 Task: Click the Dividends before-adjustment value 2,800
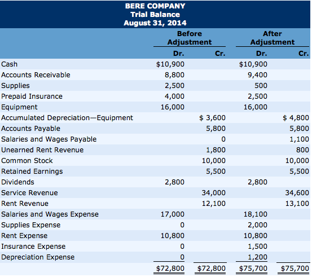174,182
